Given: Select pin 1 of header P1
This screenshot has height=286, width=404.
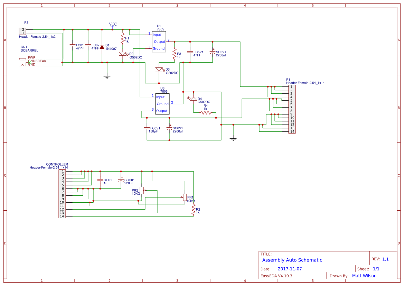Looking at the screenshot, I should (x=291, y=86).
